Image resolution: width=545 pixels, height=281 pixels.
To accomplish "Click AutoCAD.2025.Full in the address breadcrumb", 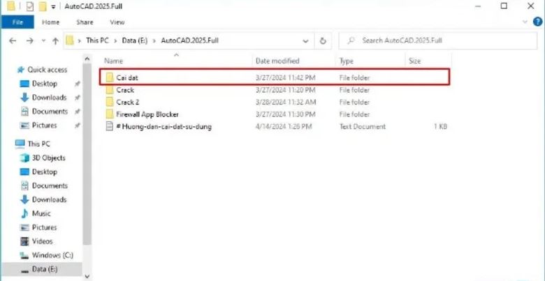I will click(190, 40).
